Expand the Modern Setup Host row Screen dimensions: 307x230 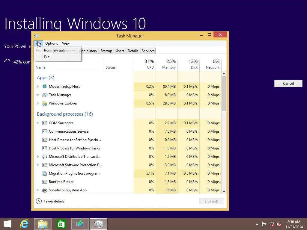point(38,86)
